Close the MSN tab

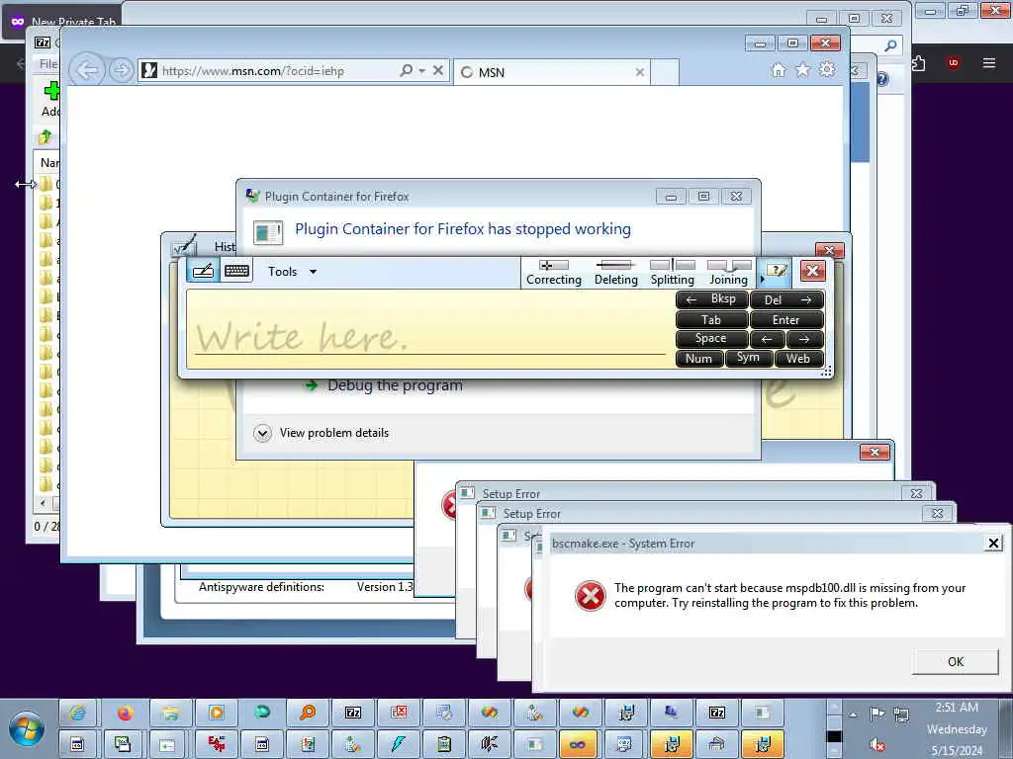tap(640, 72)
